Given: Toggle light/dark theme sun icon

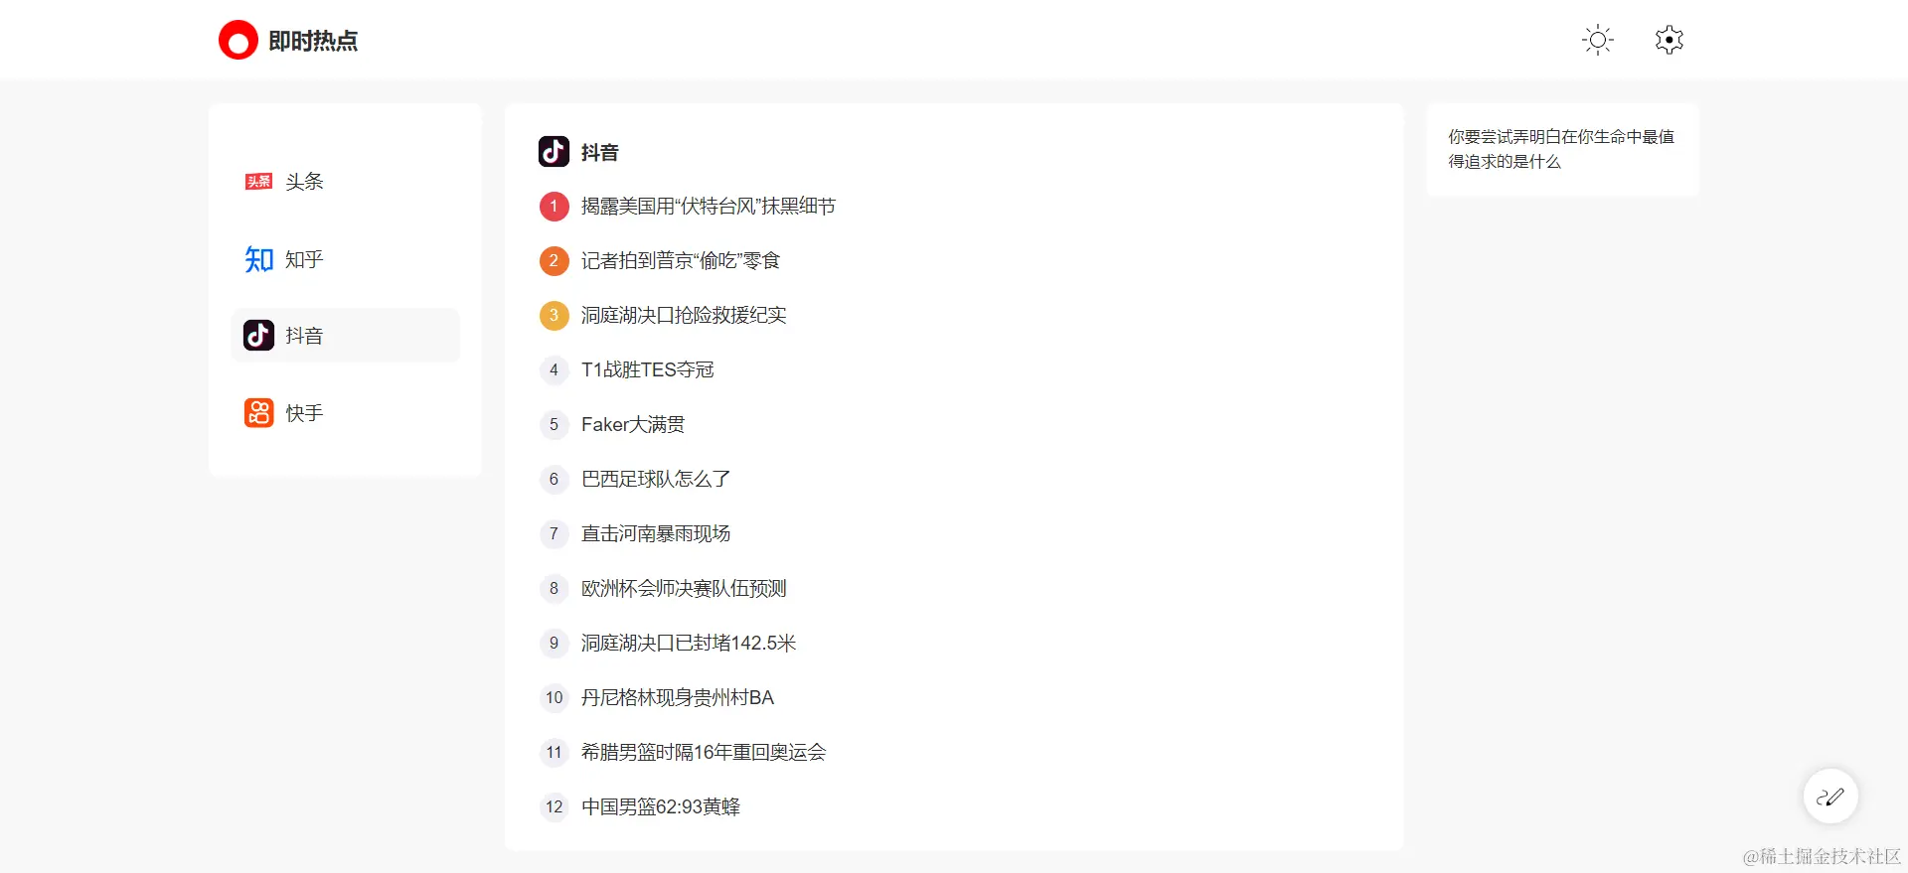Looking at the screenshot, I should 1597,41.
